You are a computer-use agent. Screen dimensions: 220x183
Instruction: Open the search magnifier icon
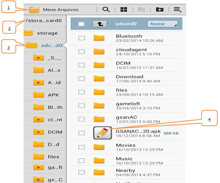[106, 9]
